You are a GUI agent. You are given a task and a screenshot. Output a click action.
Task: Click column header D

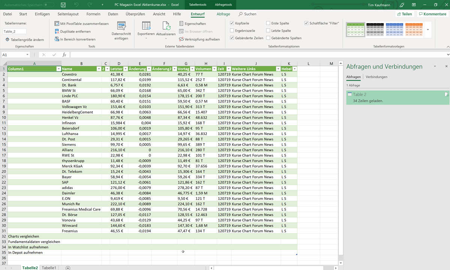tap(119, 63)
